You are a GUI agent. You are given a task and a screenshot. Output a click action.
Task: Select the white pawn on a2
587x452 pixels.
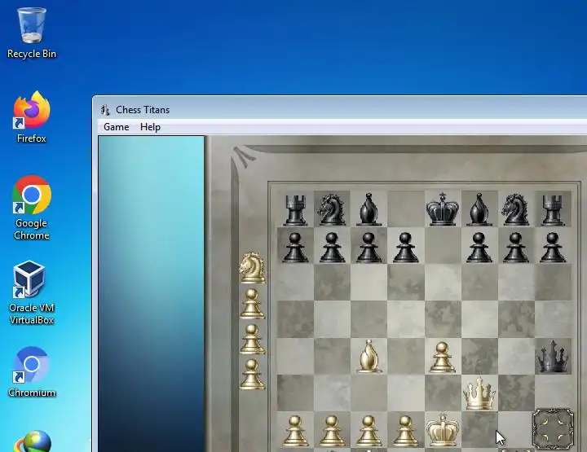295,431
